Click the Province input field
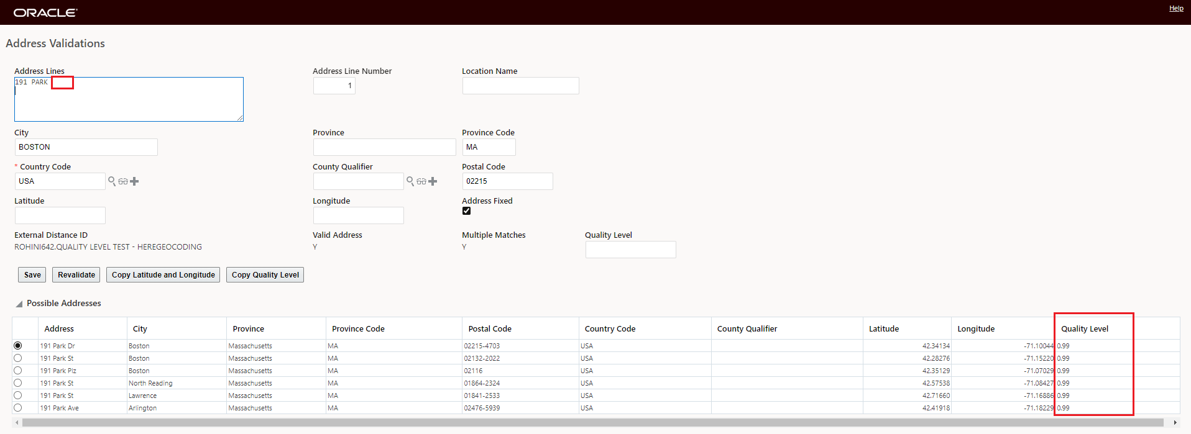 pyautogui.click(x=384, y=147)
